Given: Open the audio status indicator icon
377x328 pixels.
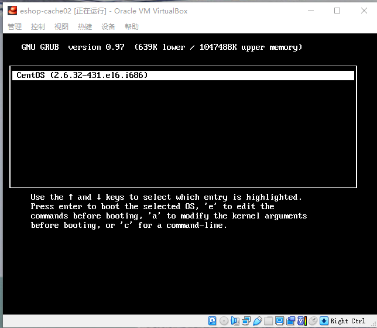Looking at the screenshot, I should point(235,321).
